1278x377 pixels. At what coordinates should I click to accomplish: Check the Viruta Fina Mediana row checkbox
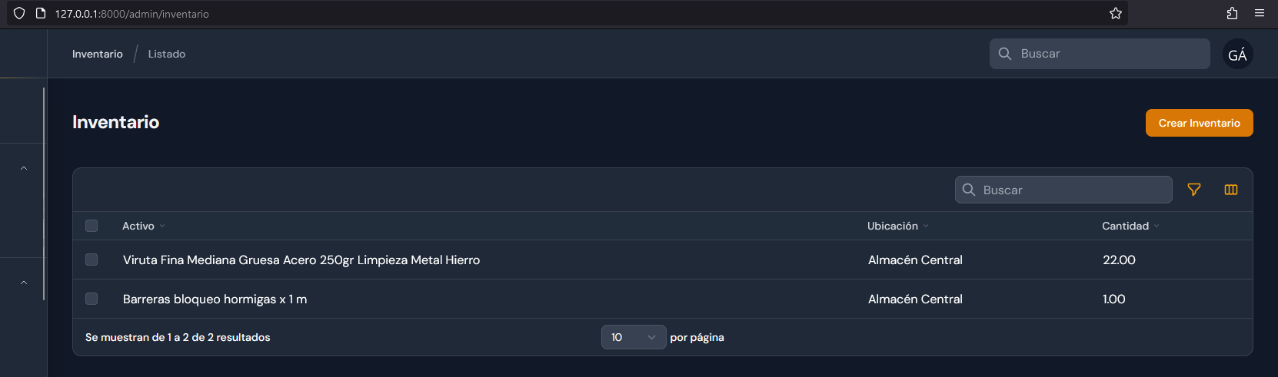(92, 260)
